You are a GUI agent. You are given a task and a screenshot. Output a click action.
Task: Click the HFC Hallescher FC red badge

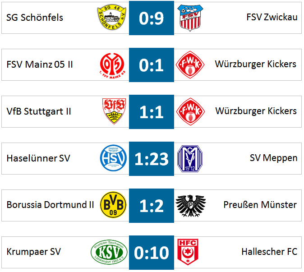coord(188,252)
